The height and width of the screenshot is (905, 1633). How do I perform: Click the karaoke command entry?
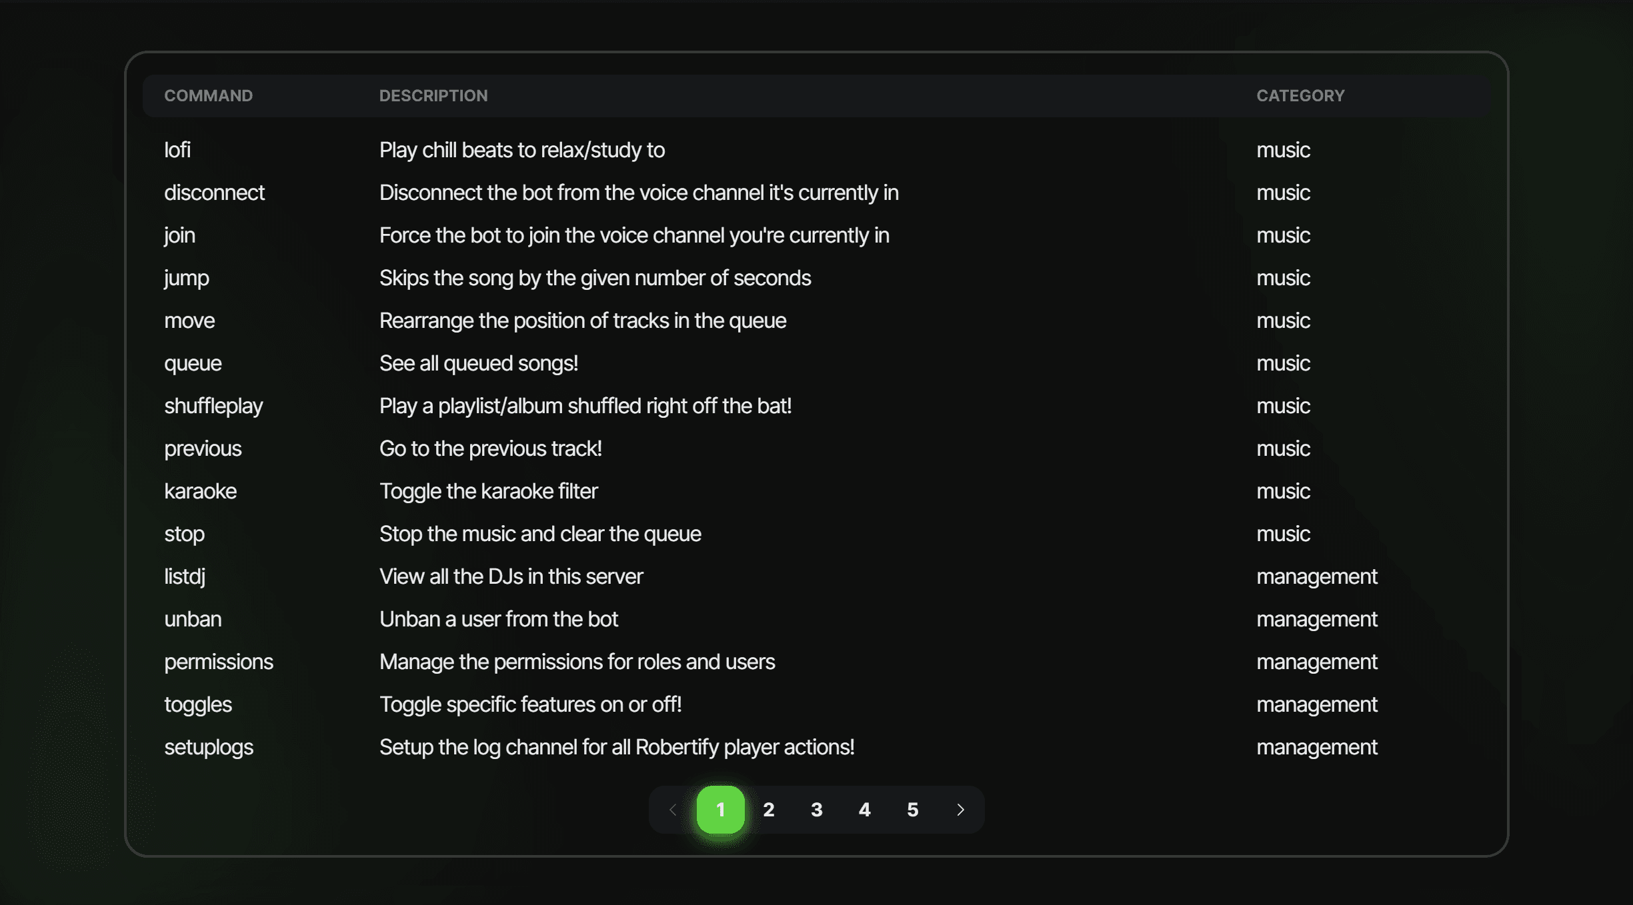[x=200, y=491]
